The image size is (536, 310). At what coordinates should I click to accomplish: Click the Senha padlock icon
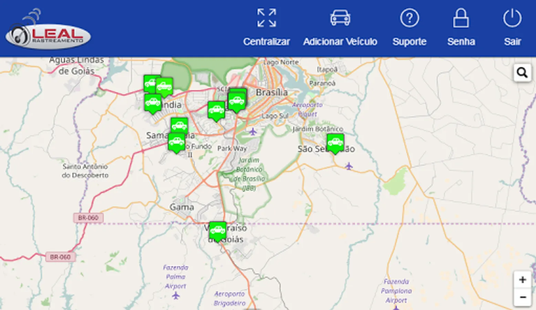461,17
